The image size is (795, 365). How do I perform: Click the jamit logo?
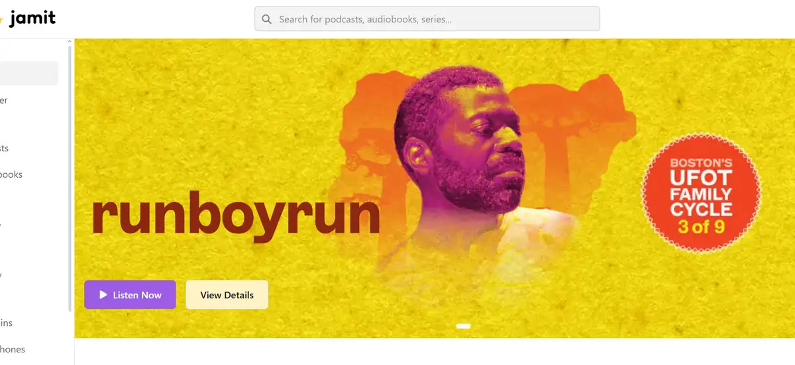[x=30, y=19]
